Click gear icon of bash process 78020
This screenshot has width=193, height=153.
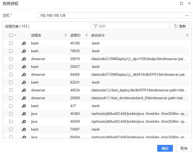click(x=24, y=51)
